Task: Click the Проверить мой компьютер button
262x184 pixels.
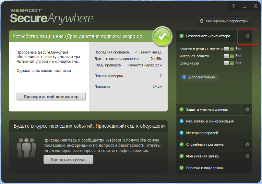Action: 51,97
